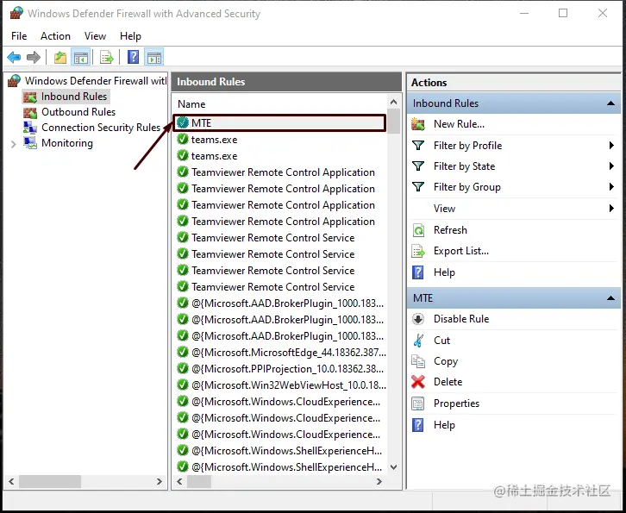Select Outbound Rules in the tree

coord(78,112)
